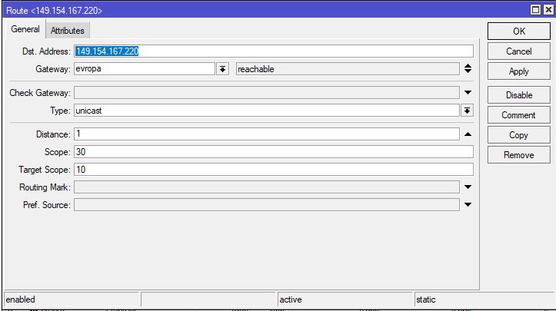Click the OK button
This screenshot has height=311, width=556.
519,31
